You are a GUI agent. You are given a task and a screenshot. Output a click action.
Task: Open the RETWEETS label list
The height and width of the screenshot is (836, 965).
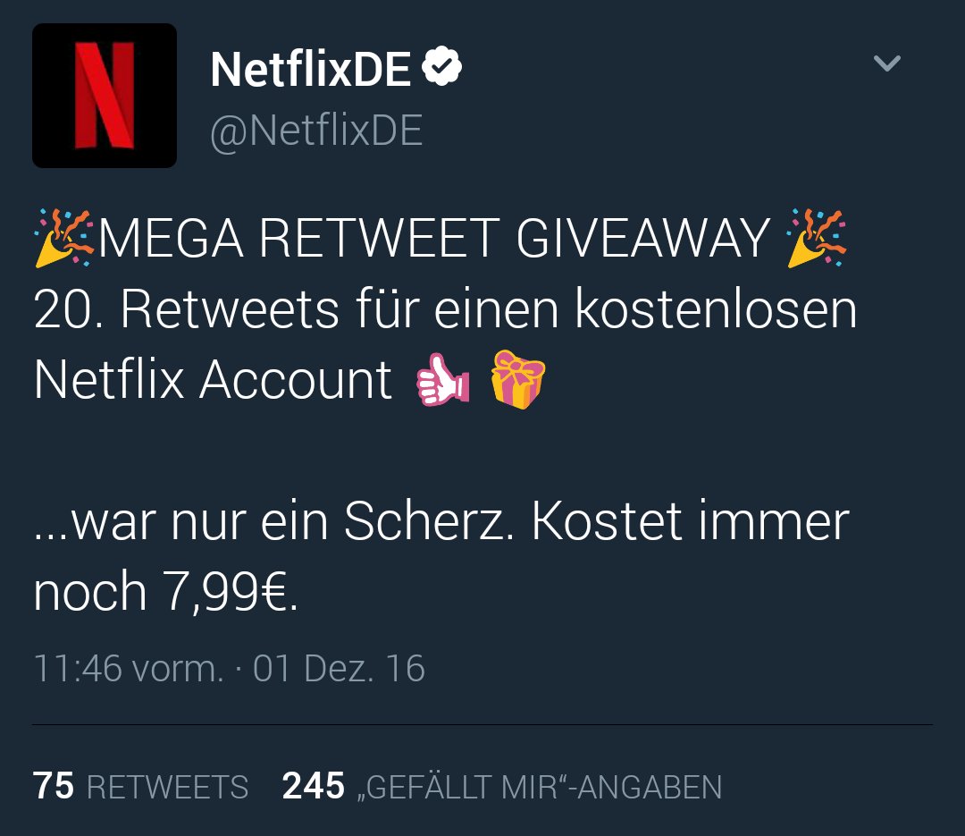coord(167,788)
